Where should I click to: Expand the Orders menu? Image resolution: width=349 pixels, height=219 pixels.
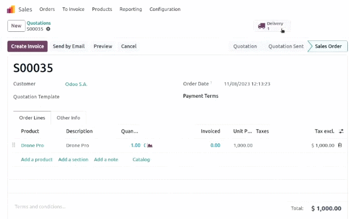[x=47, y=9]
